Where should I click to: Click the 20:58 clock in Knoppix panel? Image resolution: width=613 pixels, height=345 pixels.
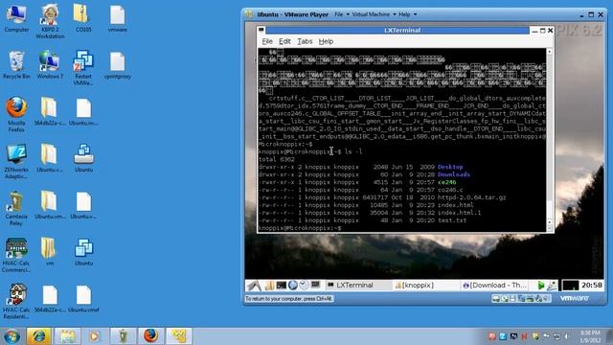(592, 286)
